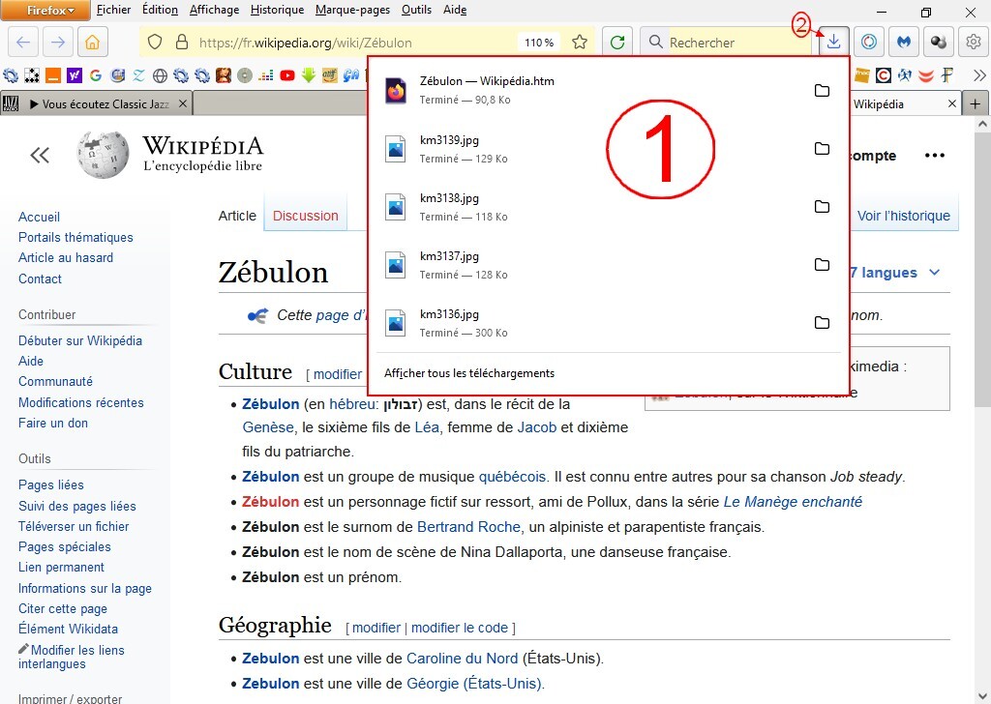Click the tracking protection shield icon

[x=155, y=43]
